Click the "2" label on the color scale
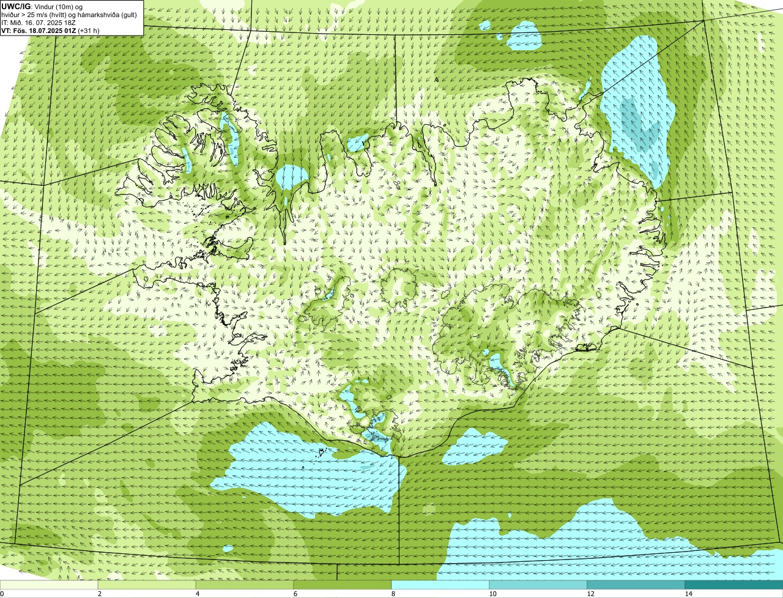 click(99, 594)
